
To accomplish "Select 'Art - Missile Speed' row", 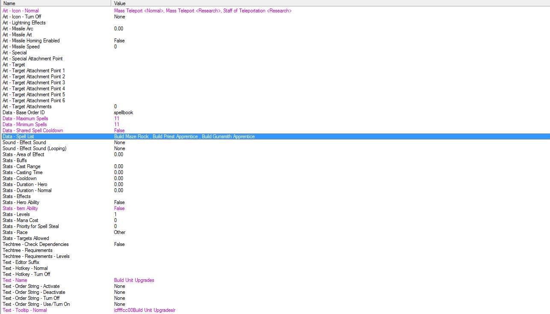I will click(275, 47).
